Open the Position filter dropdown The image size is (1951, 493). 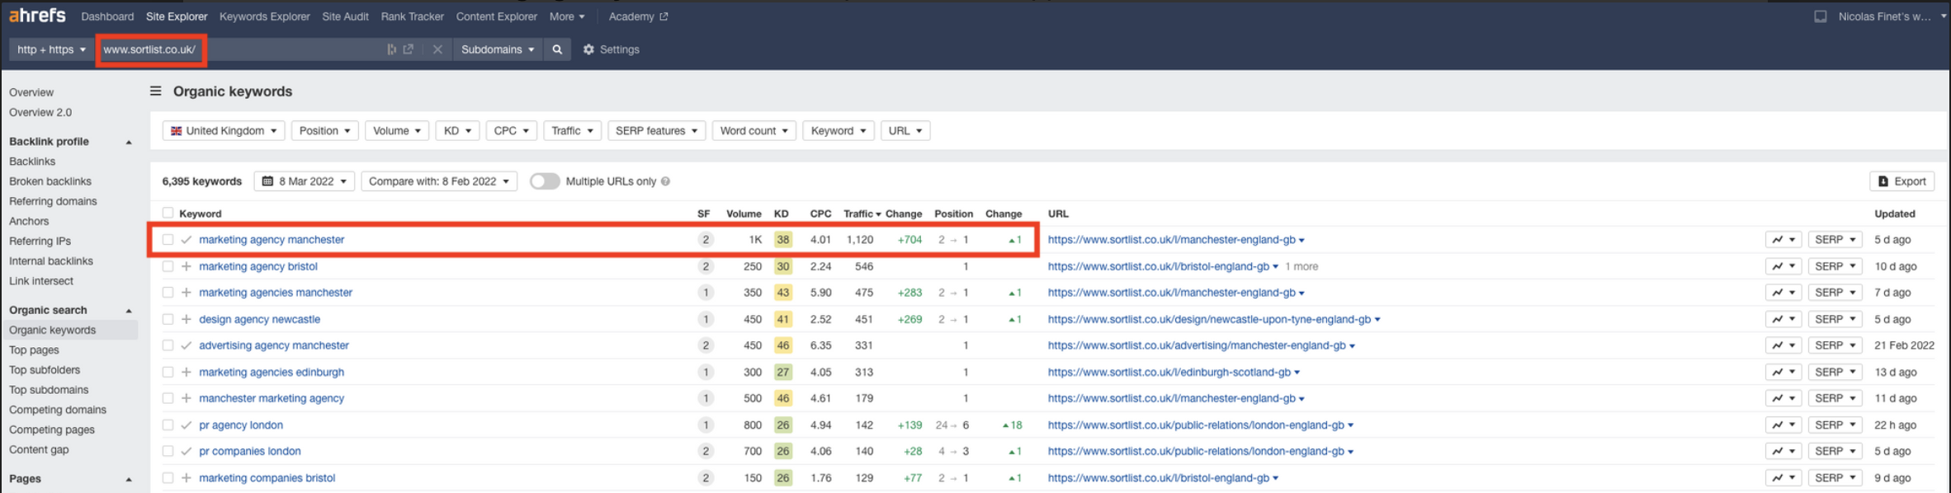(x=324, y=130)
